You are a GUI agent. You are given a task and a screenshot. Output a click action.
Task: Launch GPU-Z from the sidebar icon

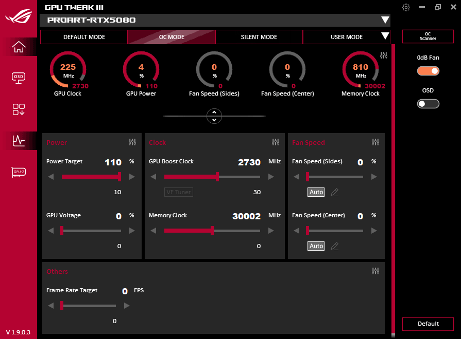[x=18, y=172]
